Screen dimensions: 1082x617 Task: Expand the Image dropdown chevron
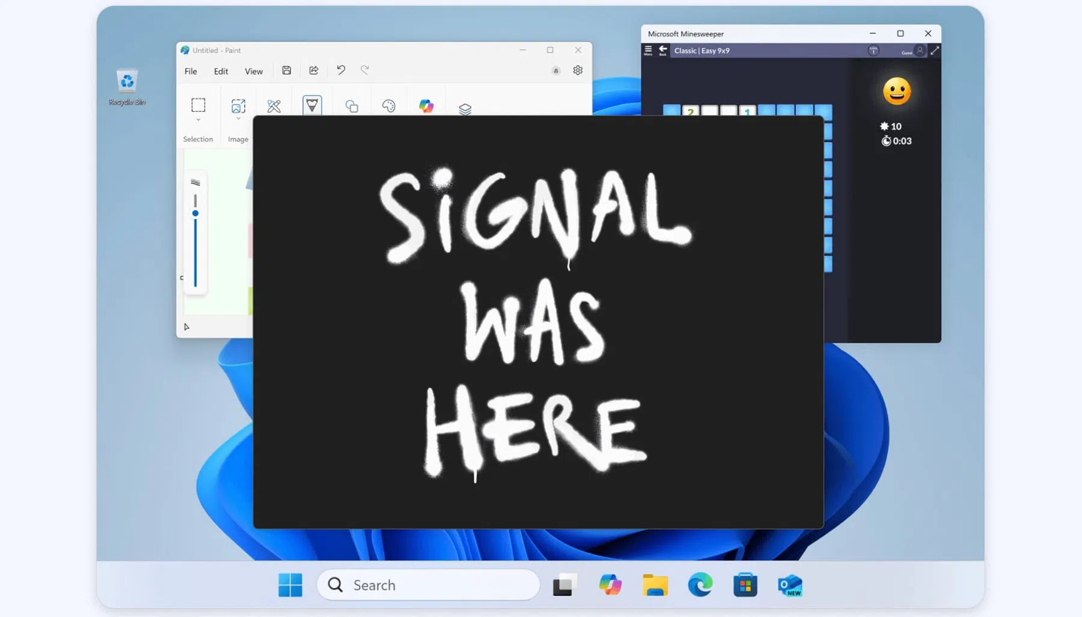point(238,119)
